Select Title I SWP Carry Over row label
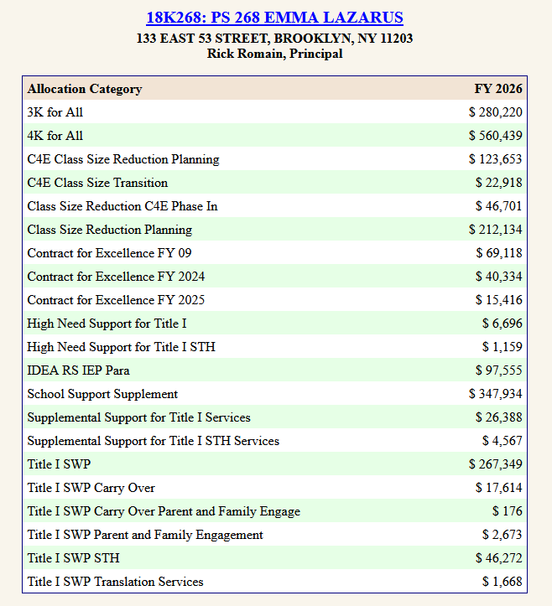This screenshot has width=552, height=606. [x=91, y=488]
